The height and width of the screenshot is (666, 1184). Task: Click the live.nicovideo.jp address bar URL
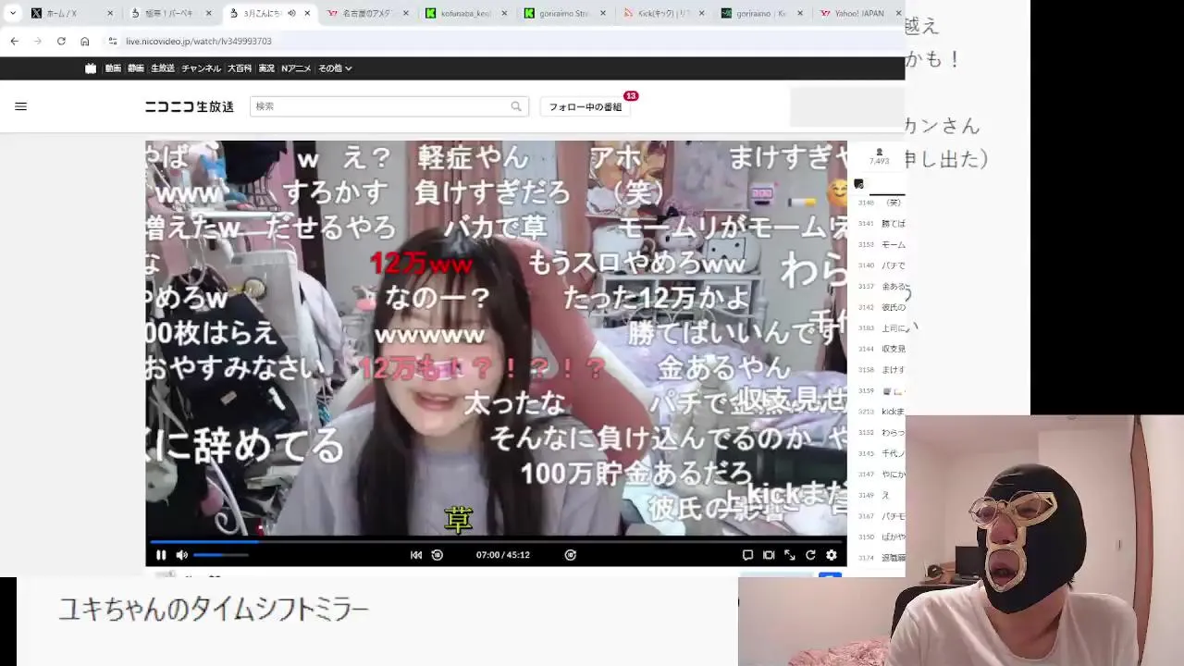point(199,41)
